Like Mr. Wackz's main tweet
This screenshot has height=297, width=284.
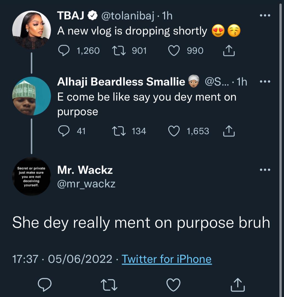pyautogui.click(x=174, y=285)
